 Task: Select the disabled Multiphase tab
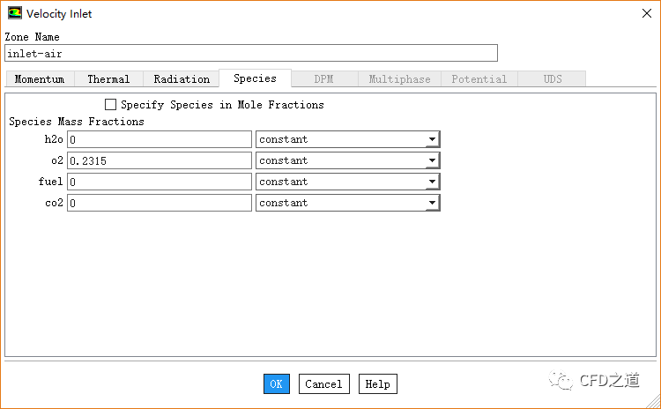[x=399, y=78]
